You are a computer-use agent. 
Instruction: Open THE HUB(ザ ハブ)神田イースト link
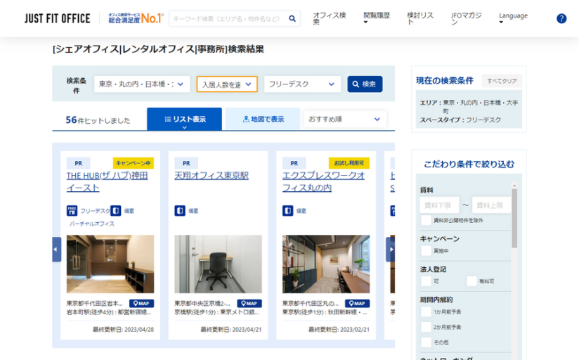pyautogui.click(x=107, y=182)
